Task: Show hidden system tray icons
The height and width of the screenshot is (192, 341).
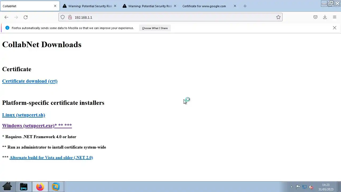Action: point(291,187)
